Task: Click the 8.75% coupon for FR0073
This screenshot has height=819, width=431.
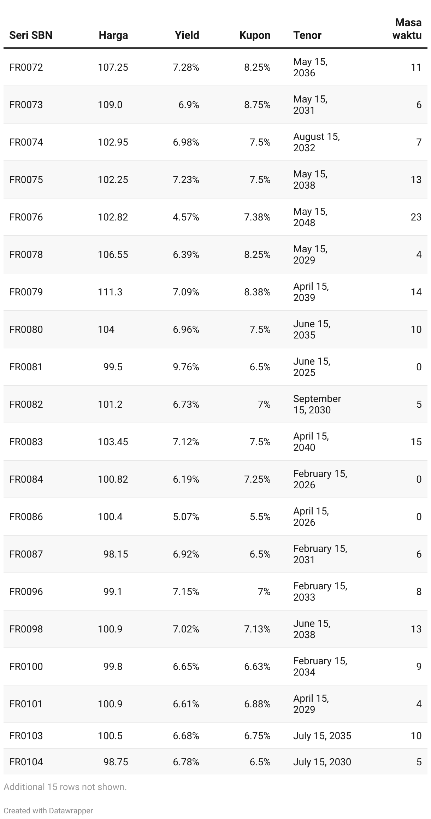Action: point(257,105)
